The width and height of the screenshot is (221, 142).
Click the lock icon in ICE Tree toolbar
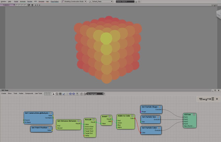(53, 94)
